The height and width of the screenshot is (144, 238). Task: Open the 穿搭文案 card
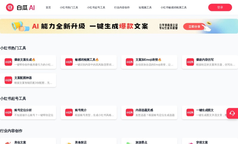(x=210, y=141)
